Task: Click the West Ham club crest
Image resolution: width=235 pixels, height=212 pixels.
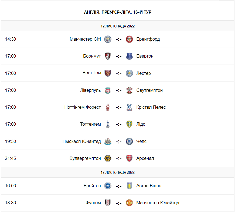Action: click(x=108, y=73)
